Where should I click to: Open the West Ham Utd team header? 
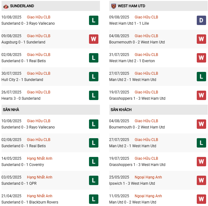pyautogui.click(x=131, y=6)
